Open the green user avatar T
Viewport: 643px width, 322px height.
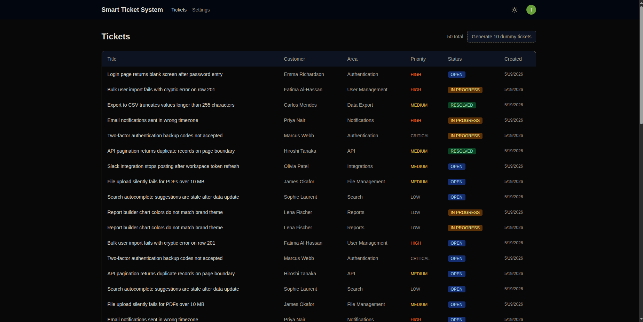(531, 10)
